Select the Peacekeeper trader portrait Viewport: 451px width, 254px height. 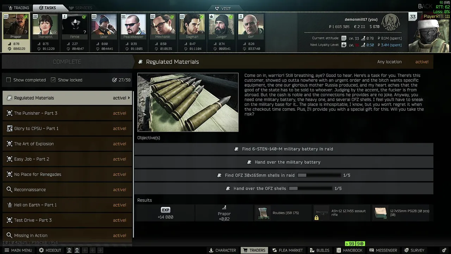tap(133, 26)
